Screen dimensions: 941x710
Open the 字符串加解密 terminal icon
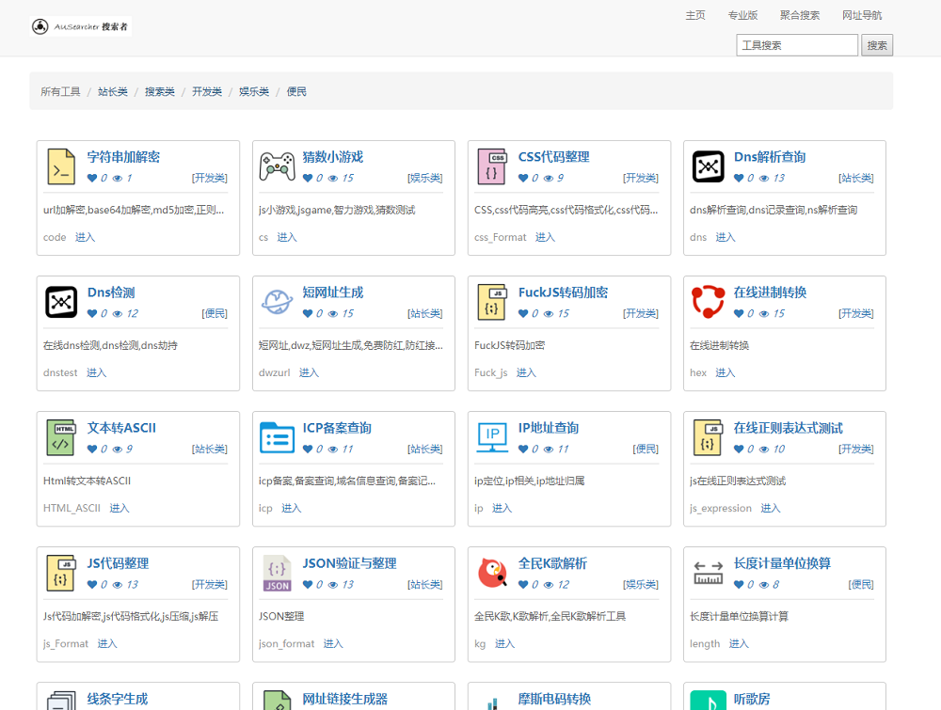pos(61,166)
